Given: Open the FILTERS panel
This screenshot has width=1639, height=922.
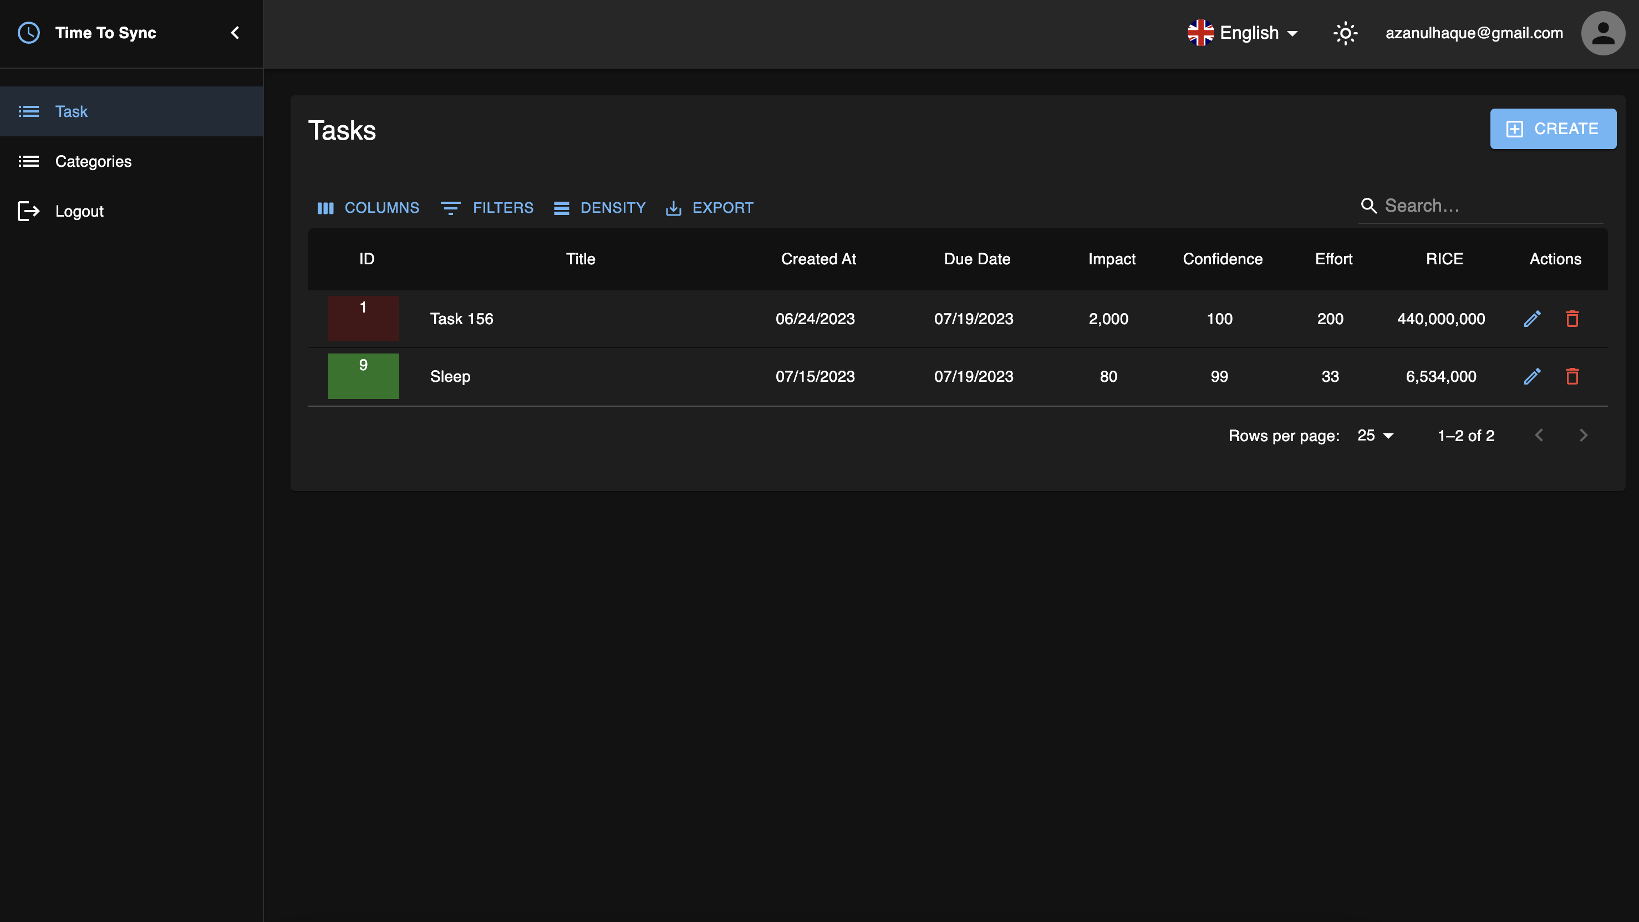Looking at the screenshot, I should click(487, 208).
